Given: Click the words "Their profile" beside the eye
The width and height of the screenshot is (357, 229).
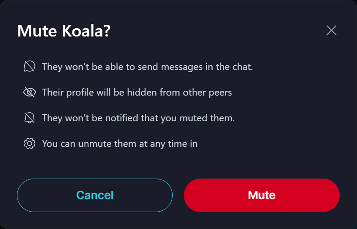Looking at the screenshot, I should coord(67,93).
